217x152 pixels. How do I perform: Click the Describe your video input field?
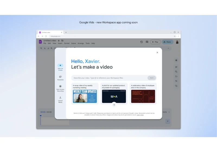(109, 78)
